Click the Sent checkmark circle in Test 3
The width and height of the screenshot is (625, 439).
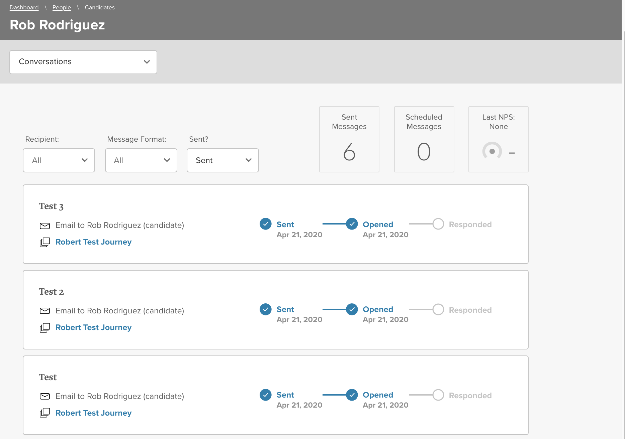(x=266, y=224)
